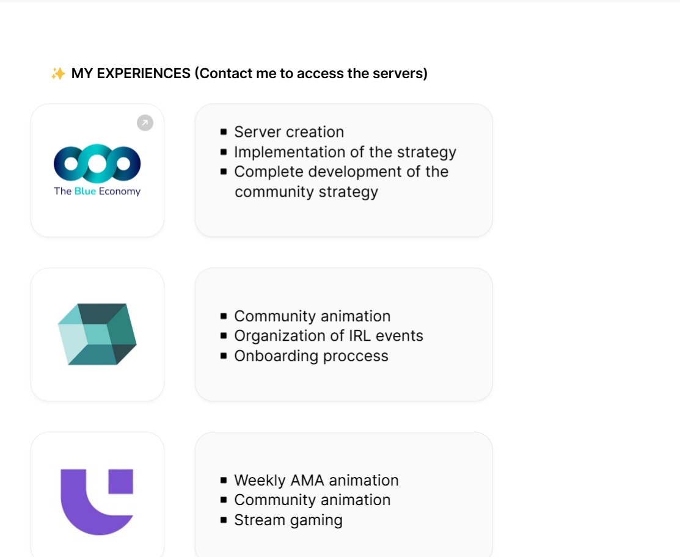The image size is (680, 557).
Task: Select the Server creation bullet
Action: point(282,132)
